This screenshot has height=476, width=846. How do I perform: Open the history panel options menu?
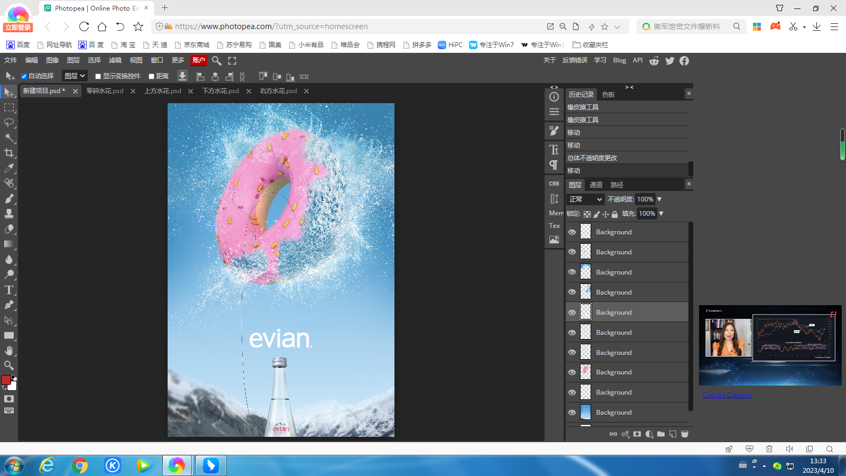pos(688,94)
